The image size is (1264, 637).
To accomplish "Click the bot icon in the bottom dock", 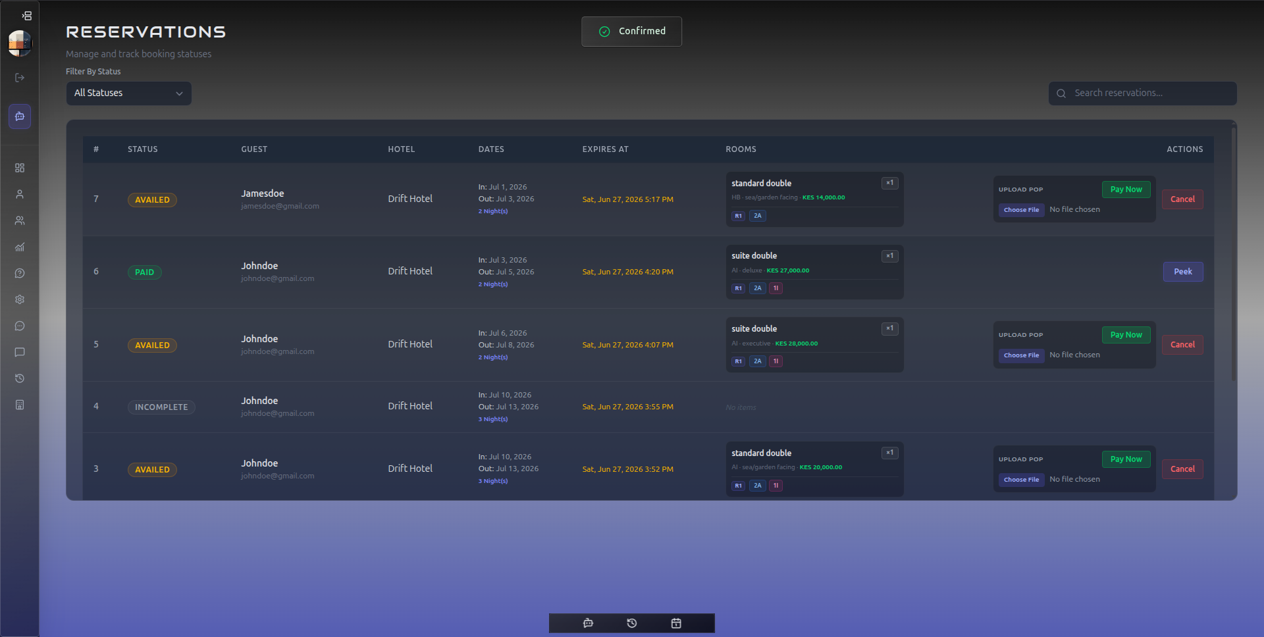I will [x=588, y=623].
